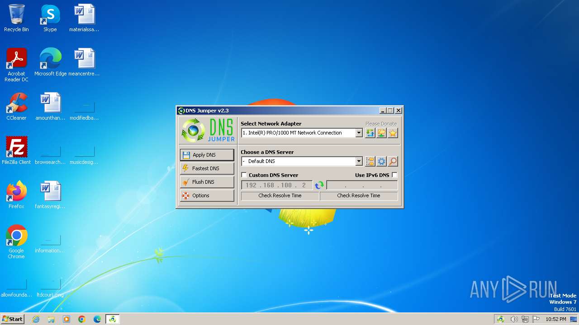Image resolution: width=579 pixels, height=325 pixels.
Task: Click the 192.168.100.2 DNS address field
Action: click(277, 185)
